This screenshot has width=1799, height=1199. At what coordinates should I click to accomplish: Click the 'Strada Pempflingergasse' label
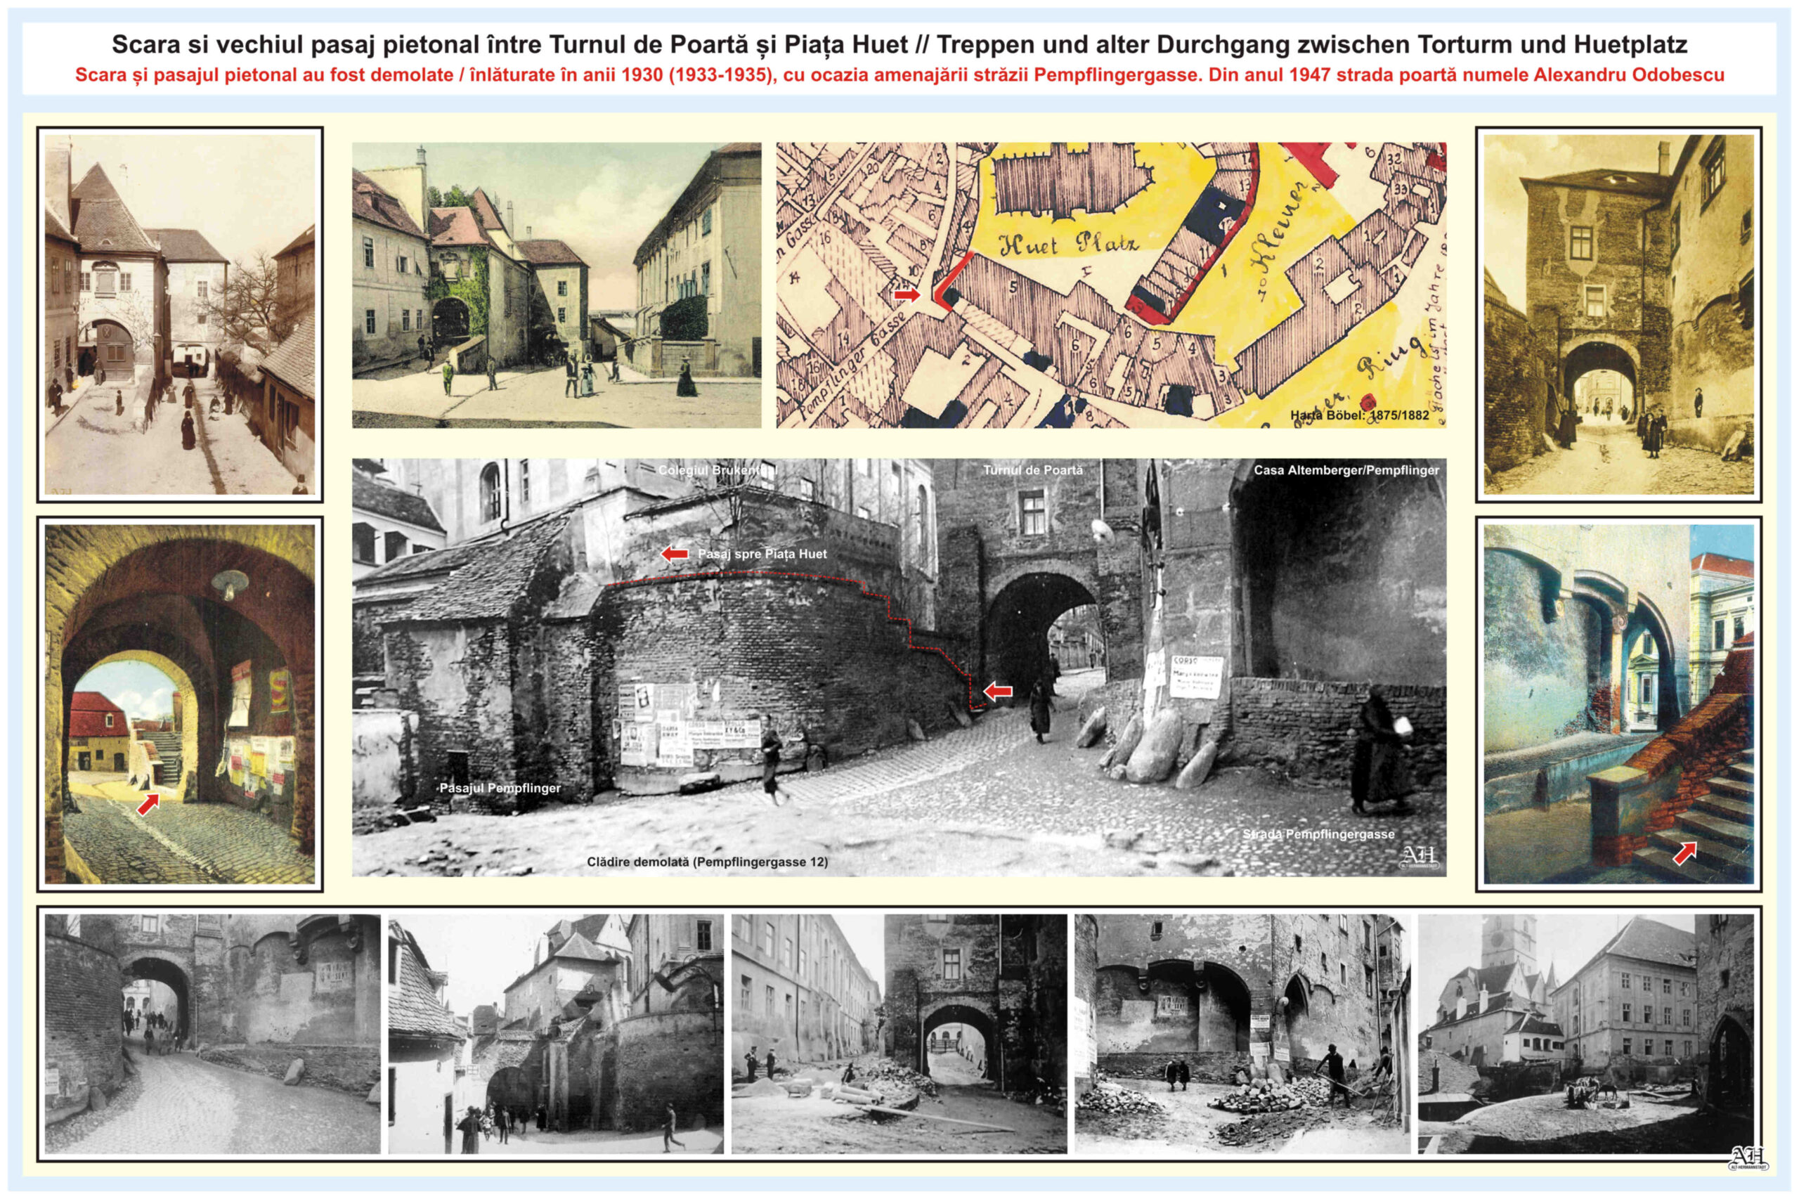1318,834
